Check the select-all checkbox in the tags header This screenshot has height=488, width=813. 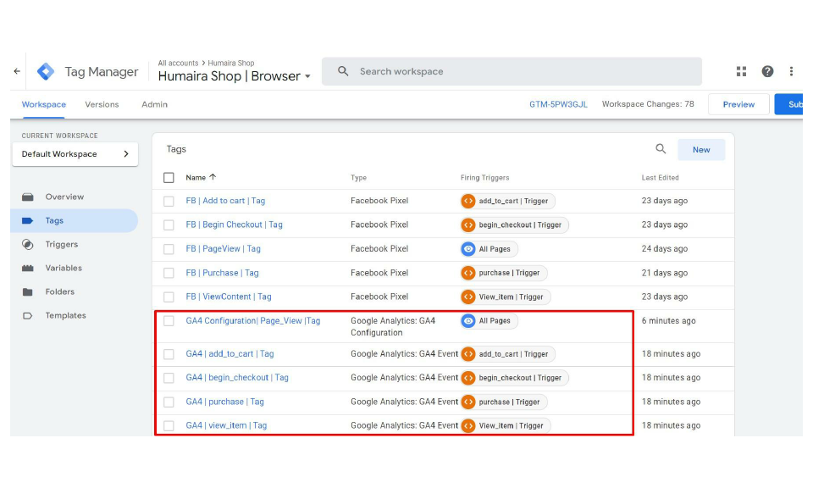click(168, 178)
